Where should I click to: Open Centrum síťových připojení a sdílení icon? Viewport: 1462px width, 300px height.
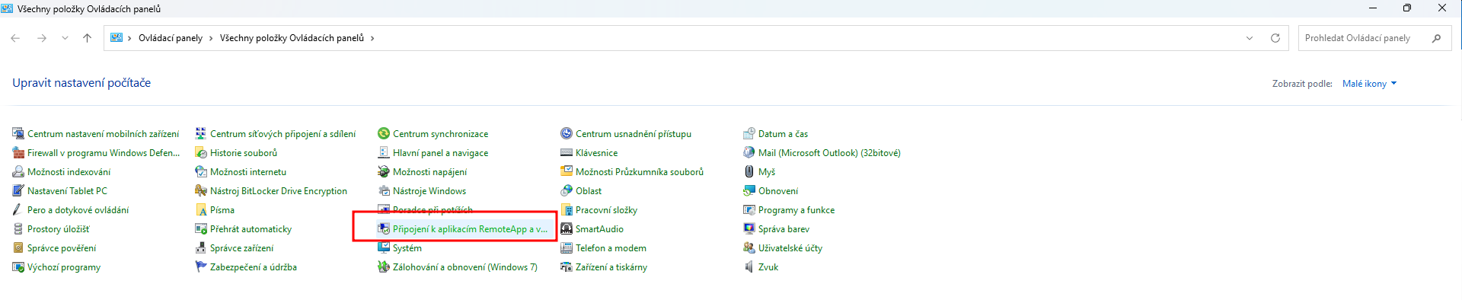click(x=201, y=133)
